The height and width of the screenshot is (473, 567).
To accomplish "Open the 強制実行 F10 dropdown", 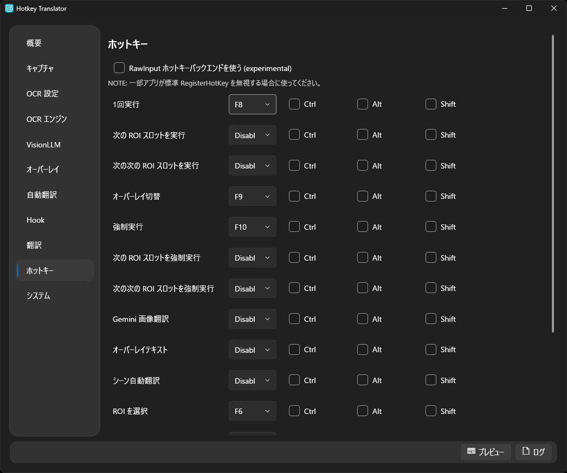I will tap(253, 227).
